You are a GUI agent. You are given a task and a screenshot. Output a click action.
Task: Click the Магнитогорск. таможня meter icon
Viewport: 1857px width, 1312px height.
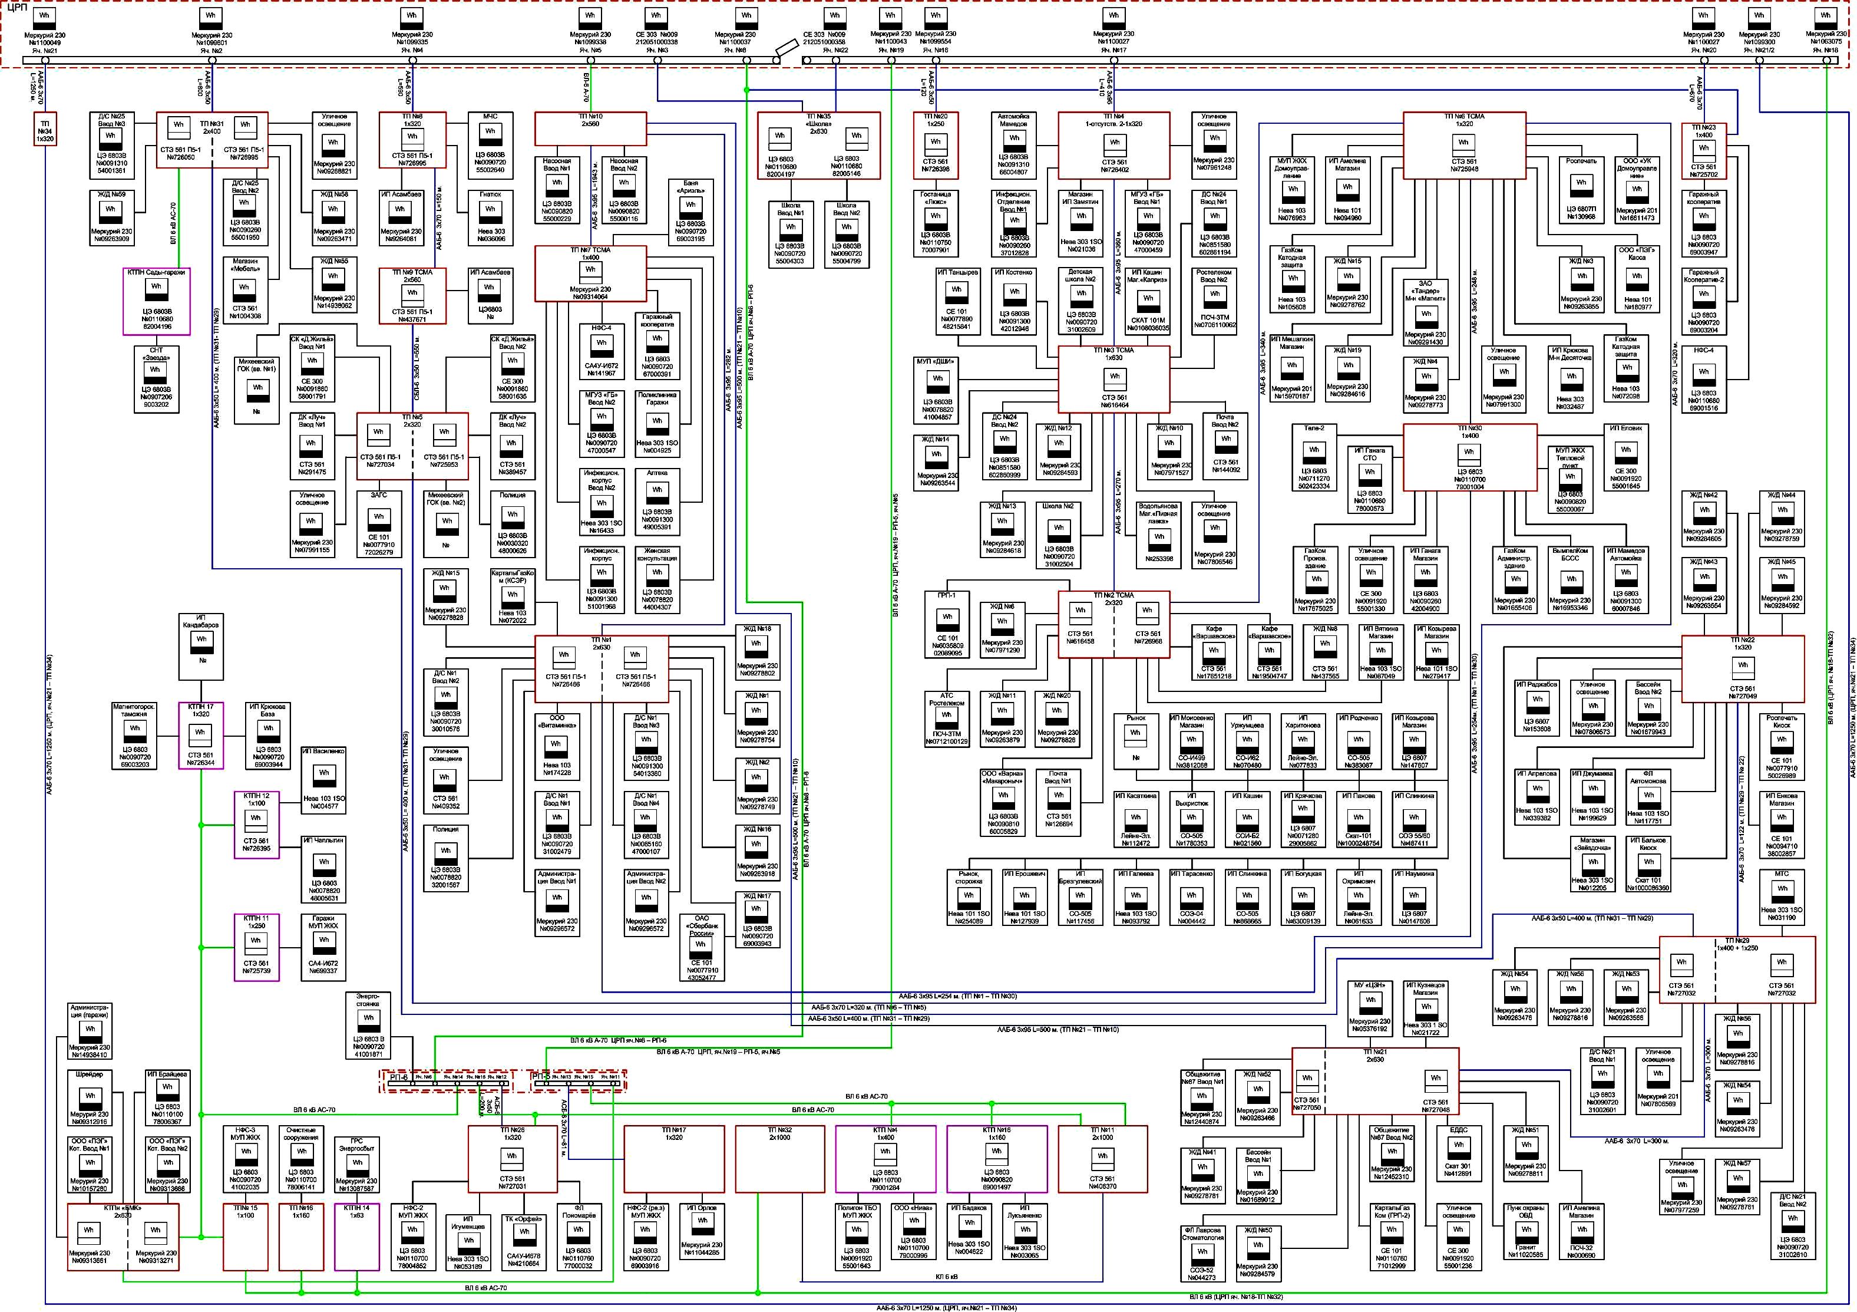pos(135,730)
